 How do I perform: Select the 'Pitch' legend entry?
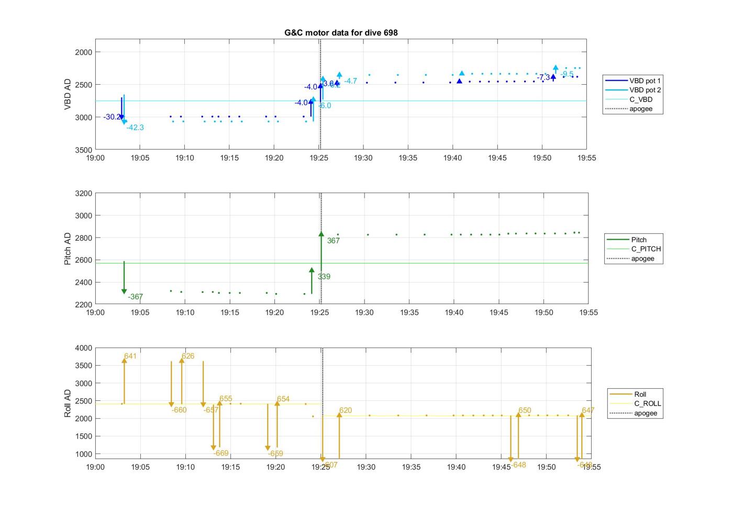[x=627, y=240]
